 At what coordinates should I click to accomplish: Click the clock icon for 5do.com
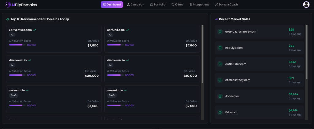tap(220, 112)
